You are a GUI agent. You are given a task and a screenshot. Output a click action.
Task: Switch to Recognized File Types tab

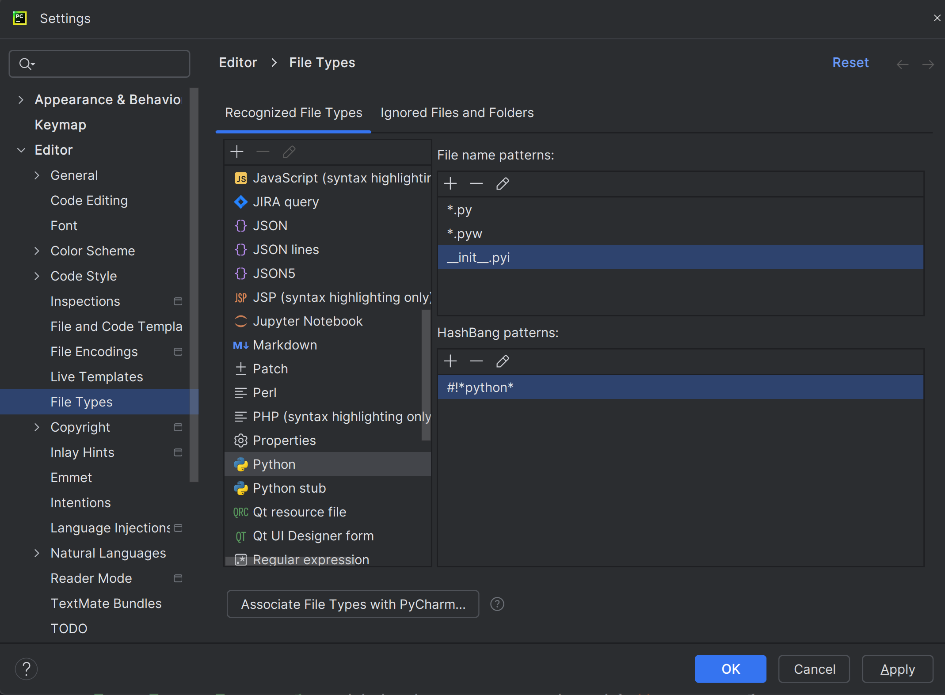[293, 113]
